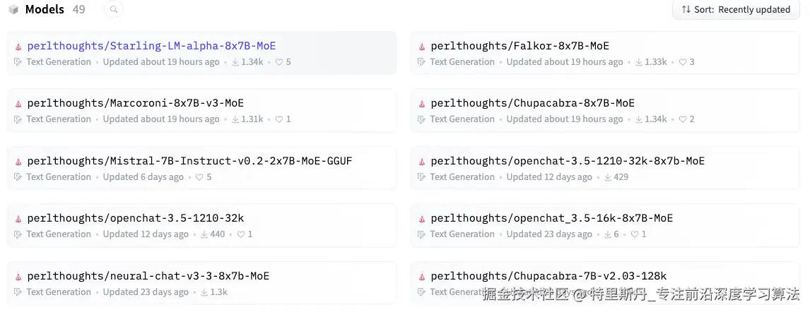Image resolution: width=810 pixels, height=312 pixels.
Task: Click the Models heading text
Action: tap(45, 10)
